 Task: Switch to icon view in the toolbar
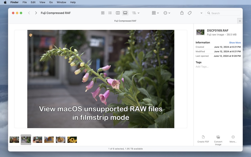click(103, 13)
